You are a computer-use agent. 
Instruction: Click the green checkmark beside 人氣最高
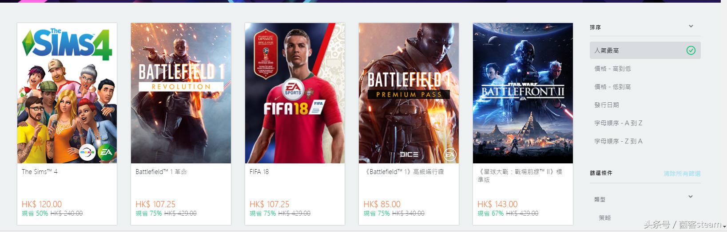tap(691, 50)
